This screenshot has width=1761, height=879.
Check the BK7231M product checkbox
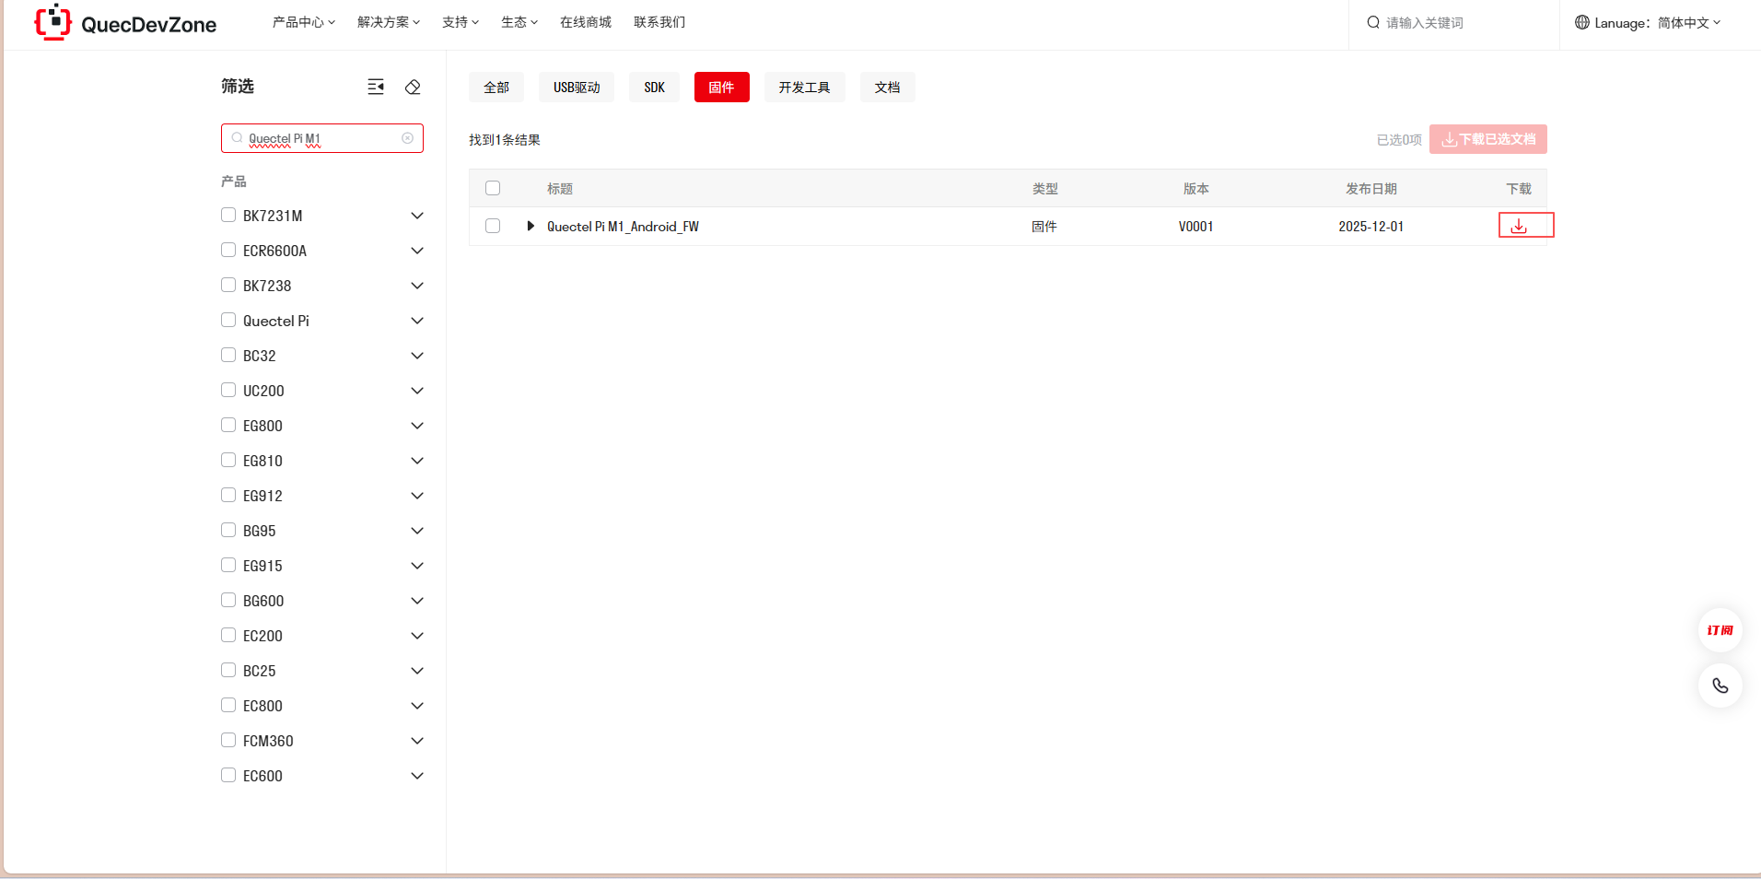coord(228,215)
